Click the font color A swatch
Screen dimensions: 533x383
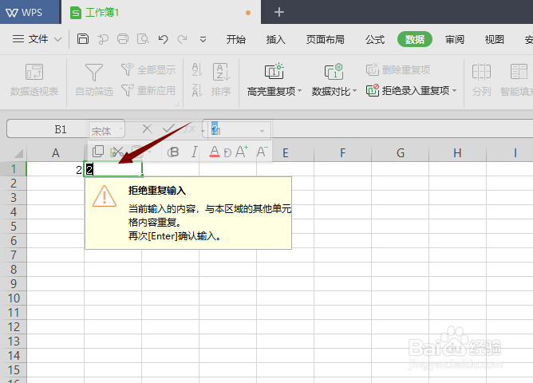coord(214,152)
